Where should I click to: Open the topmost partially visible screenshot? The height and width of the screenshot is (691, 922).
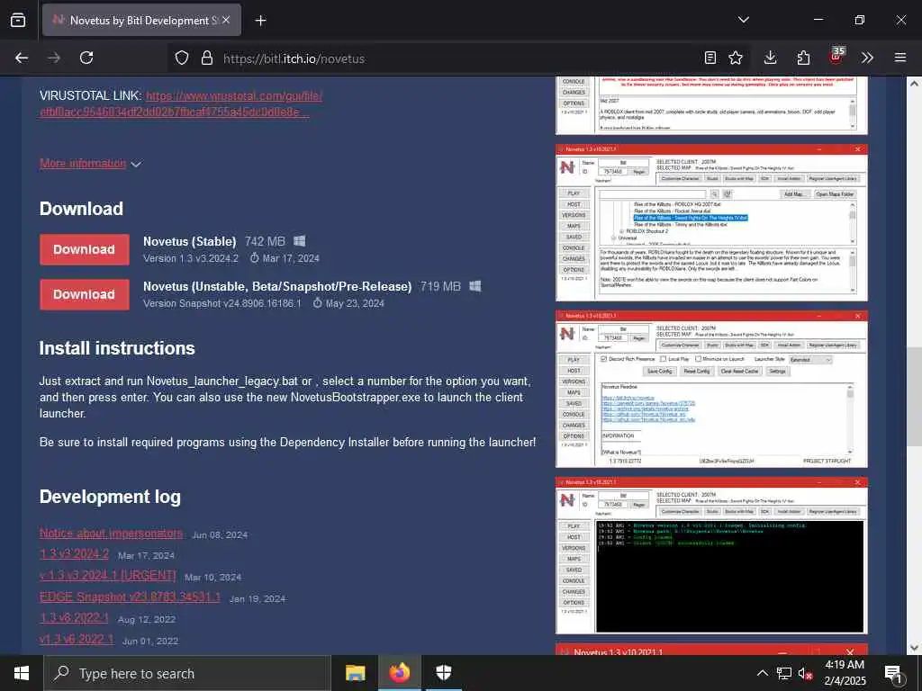click(x=711, y=105)
